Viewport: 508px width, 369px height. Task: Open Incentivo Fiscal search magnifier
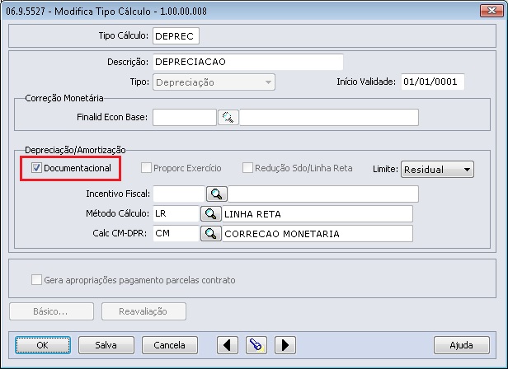pos(217,194)
